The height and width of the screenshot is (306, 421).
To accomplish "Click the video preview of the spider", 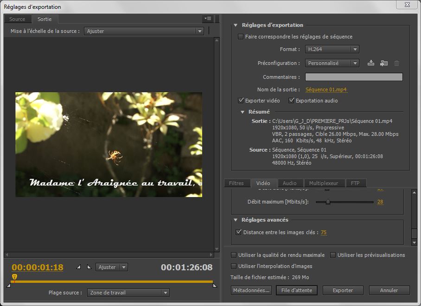I will click(109, 144).
